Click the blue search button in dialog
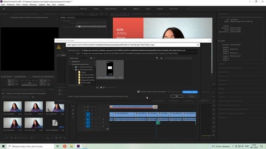The height and width of the screenshot is (149, 266). coord(190,92)
